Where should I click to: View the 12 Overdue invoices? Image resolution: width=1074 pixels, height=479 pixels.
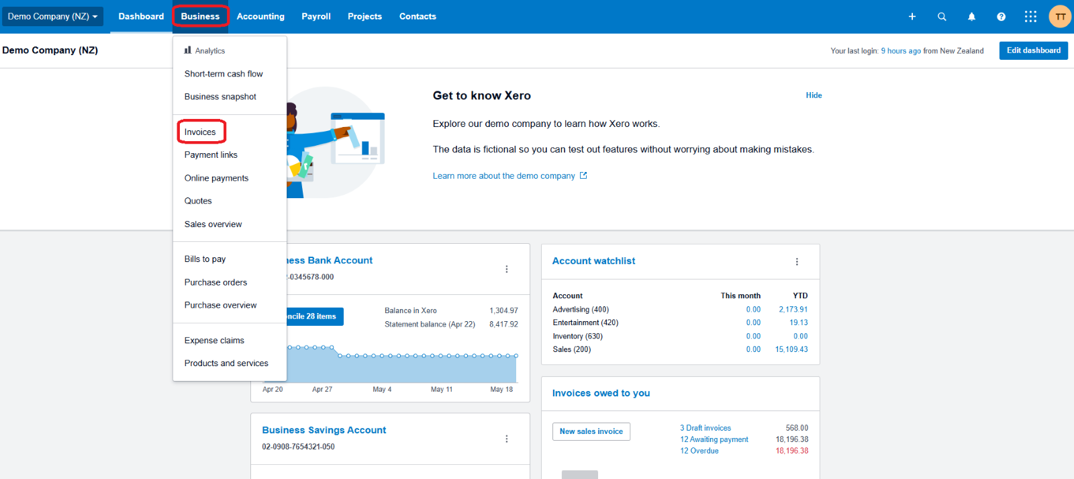(x=699, y=451)
